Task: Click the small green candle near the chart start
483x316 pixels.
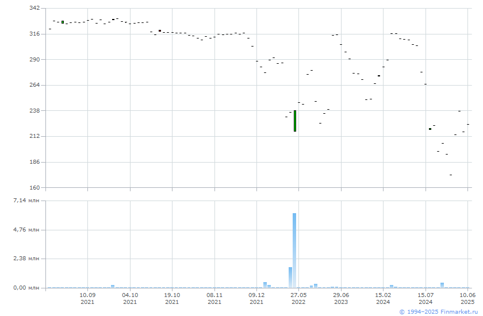Action: 63,22
